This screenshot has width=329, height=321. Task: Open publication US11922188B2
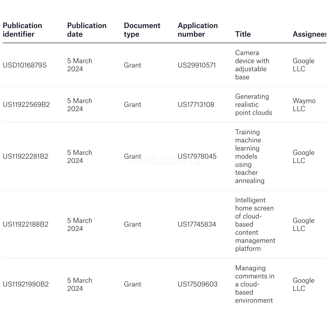coord(25,224)
